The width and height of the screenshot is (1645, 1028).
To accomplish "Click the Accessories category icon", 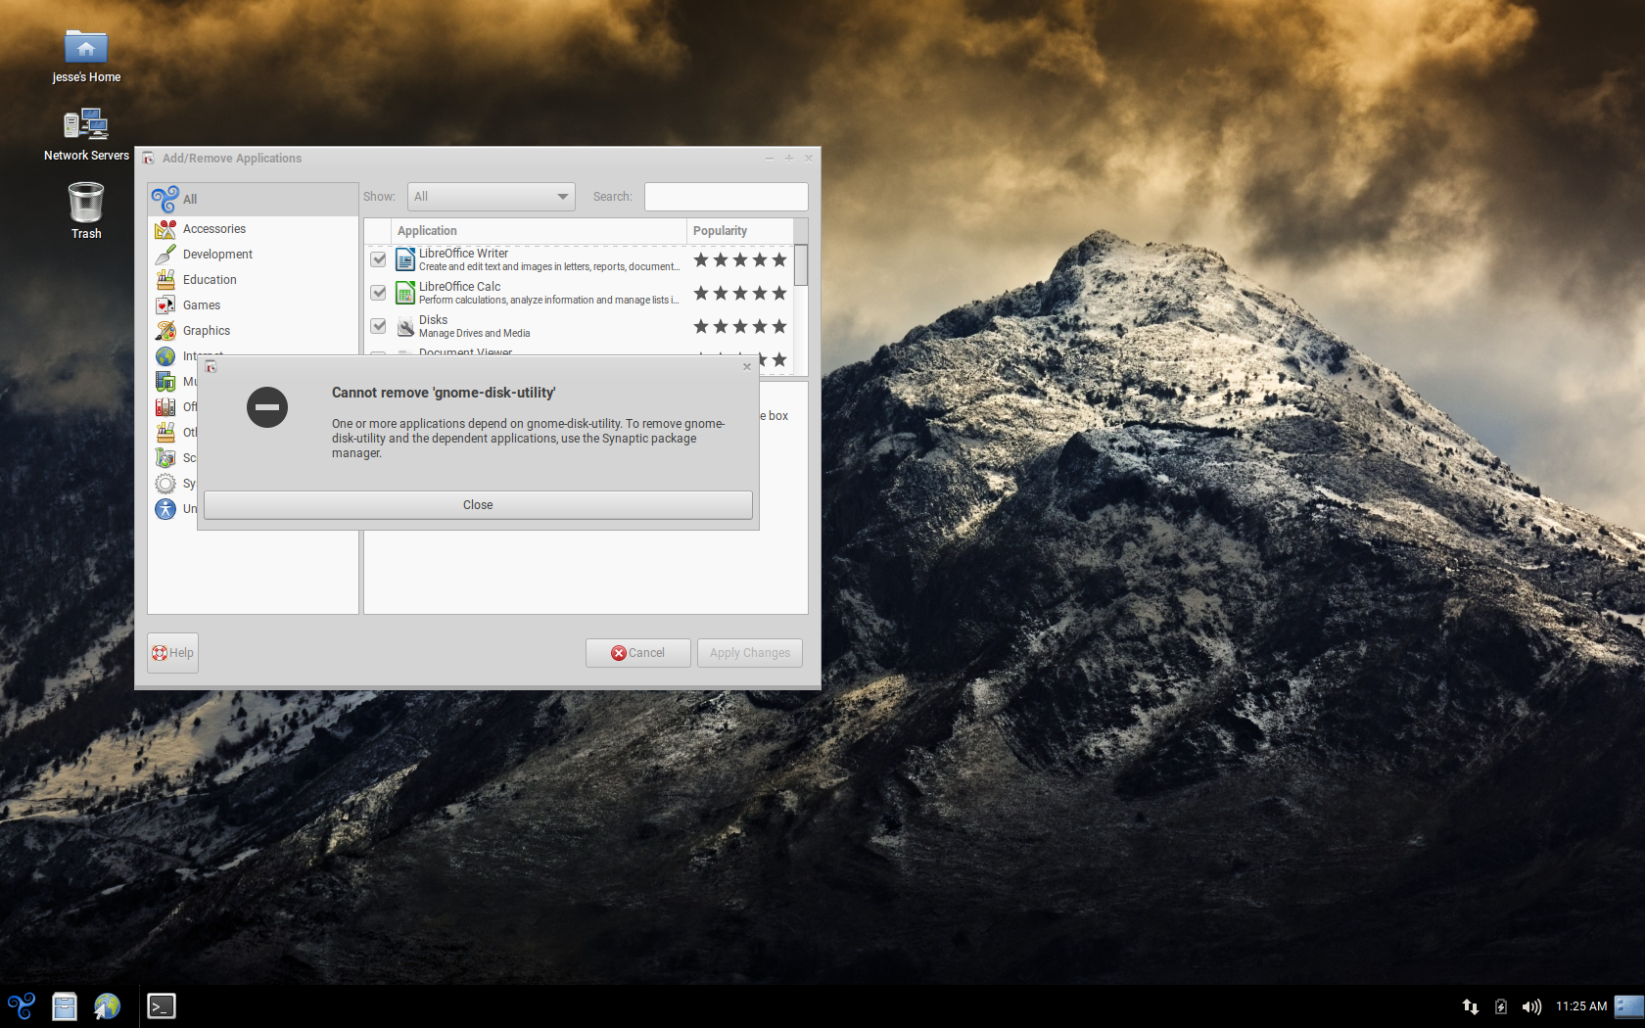I will pyautogui.click(x=165, y=229).
